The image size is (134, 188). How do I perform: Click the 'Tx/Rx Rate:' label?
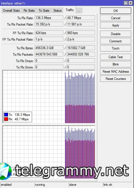pyautogui.click(x=25, y=18)
